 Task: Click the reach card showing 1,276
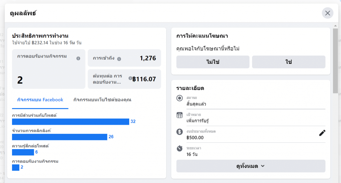pos(125,58)
